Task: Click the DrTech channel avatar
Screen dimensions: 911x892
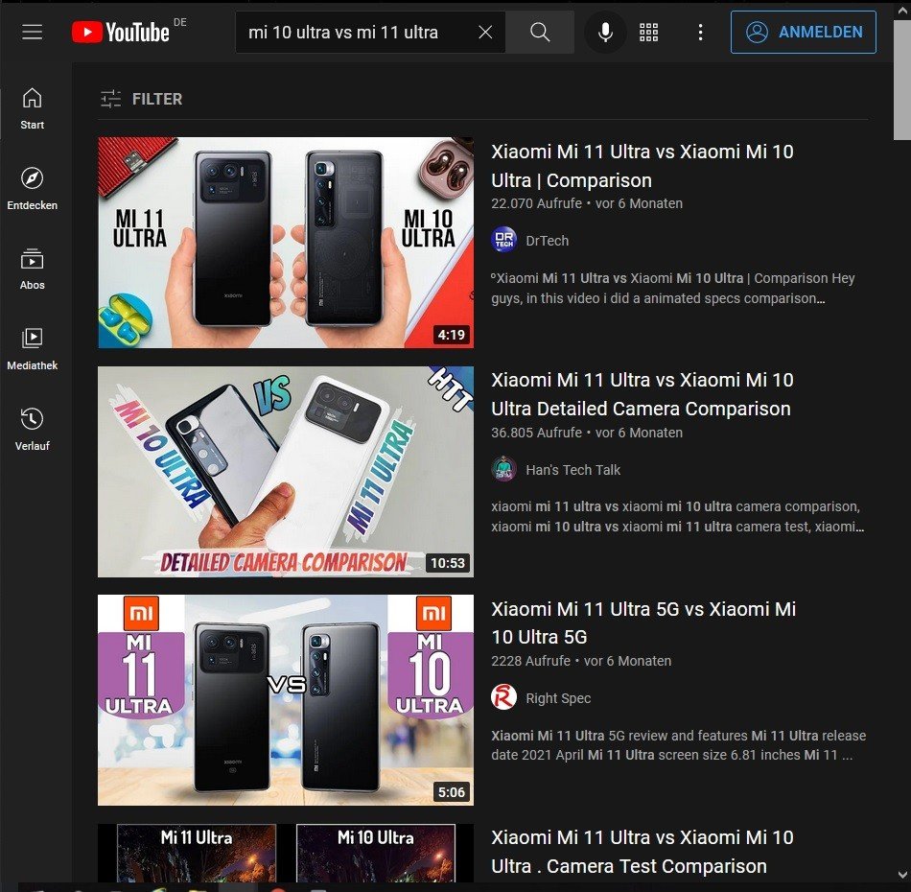Action: [503, 240]
